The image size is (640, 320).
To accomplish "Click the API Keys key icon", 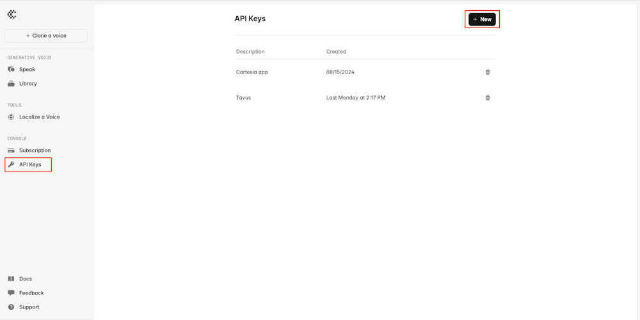I will pyautogui.click(x=11, y=164).
